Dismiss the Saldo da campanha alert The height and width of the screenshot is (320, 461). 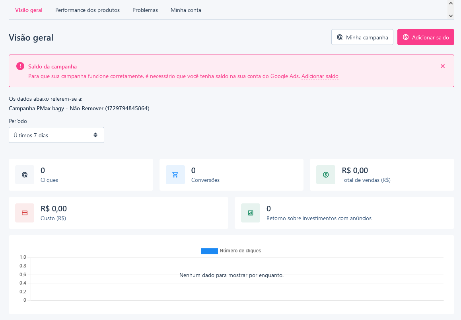(443, 66)
